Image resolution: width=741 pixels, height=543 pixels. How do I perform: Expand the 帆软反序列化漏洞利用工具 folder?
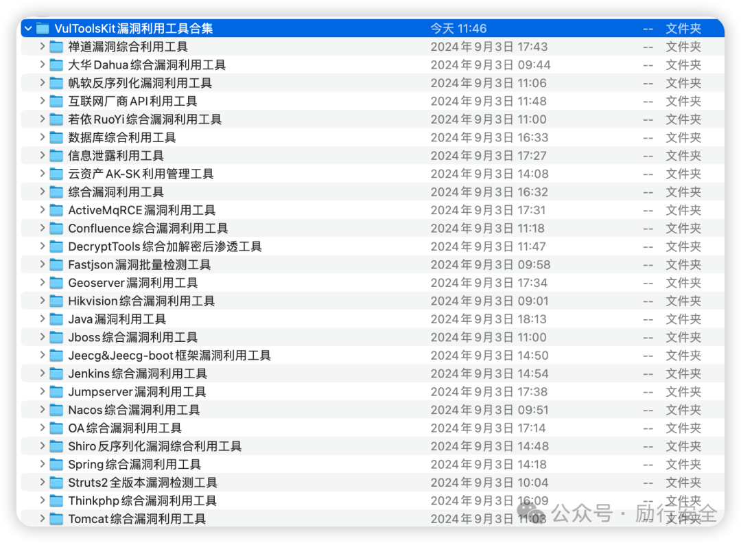pyautogui.click(x=42, y=83)
